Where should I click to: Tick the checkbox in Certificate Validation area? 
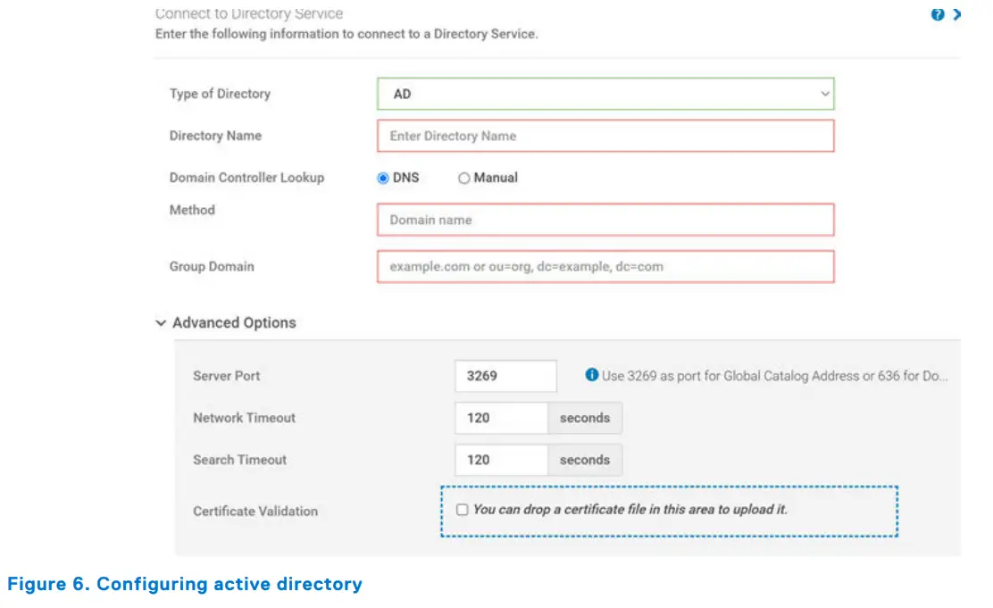coord(462,509)
